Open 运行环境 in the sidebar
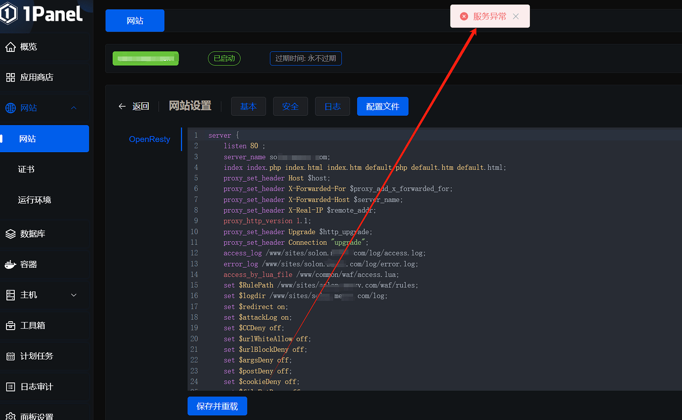Screen dimensions: 682x420 click(x=35, y=200)
